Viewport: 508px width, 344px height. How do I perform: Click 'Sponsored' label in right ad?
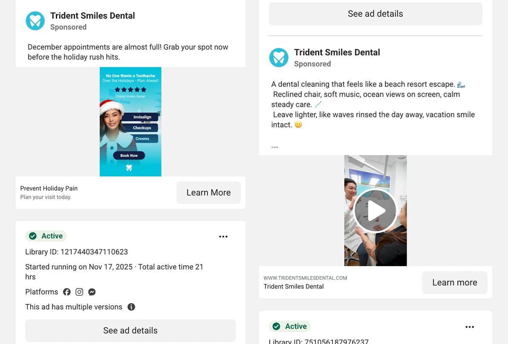pos(312,64)
